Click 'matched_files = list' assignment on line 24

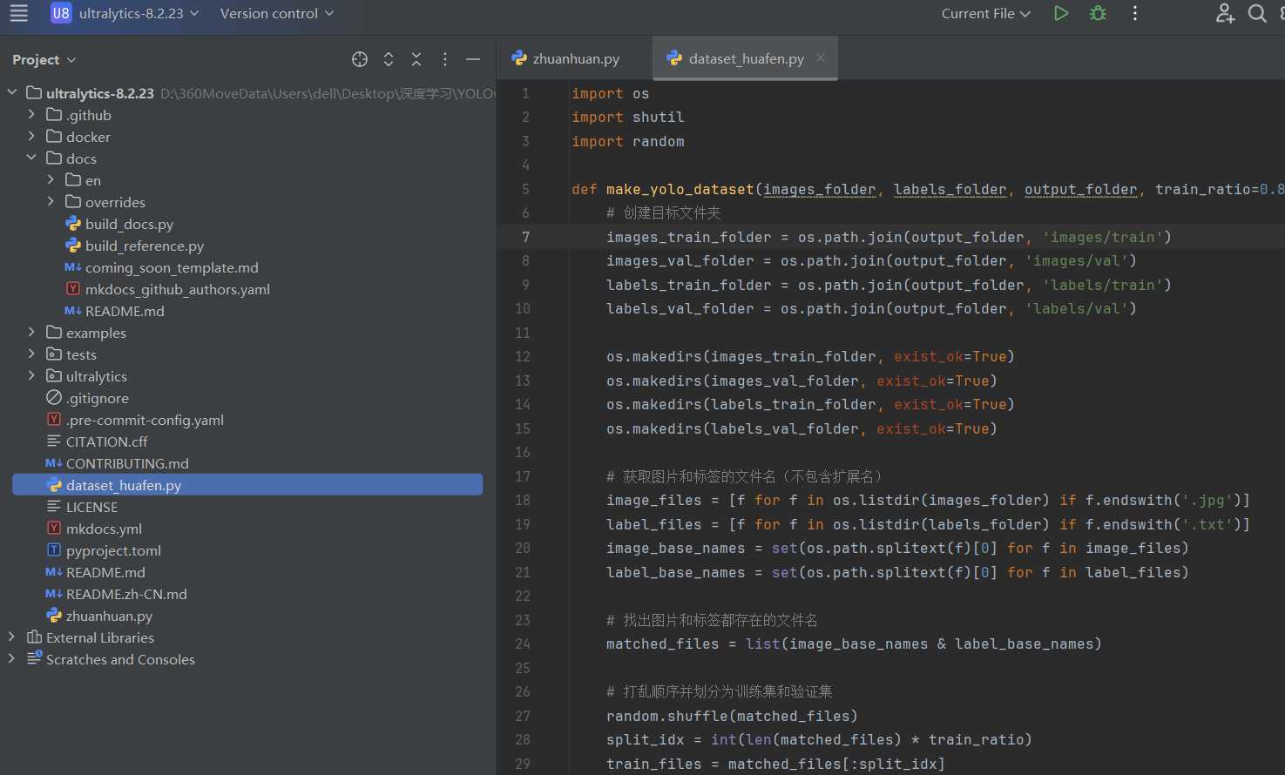[x=693, y=644]
